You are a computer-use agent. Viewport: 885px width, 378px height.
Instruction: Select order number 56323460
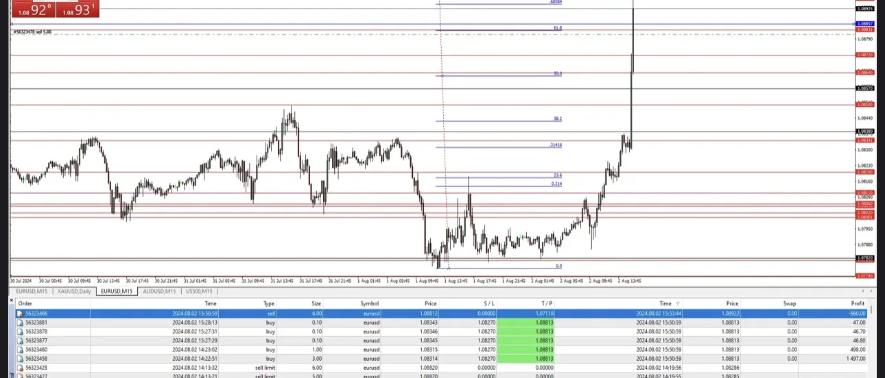point(36,349)
